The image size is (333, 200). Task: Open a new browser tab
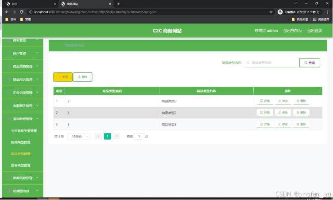119,4
